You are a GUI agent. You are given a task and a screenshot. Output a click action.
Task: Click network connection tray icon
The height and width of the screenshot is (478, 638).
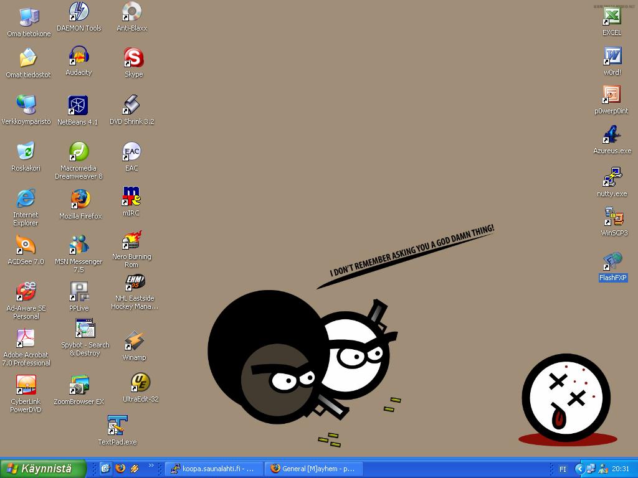tap(591, 469)
